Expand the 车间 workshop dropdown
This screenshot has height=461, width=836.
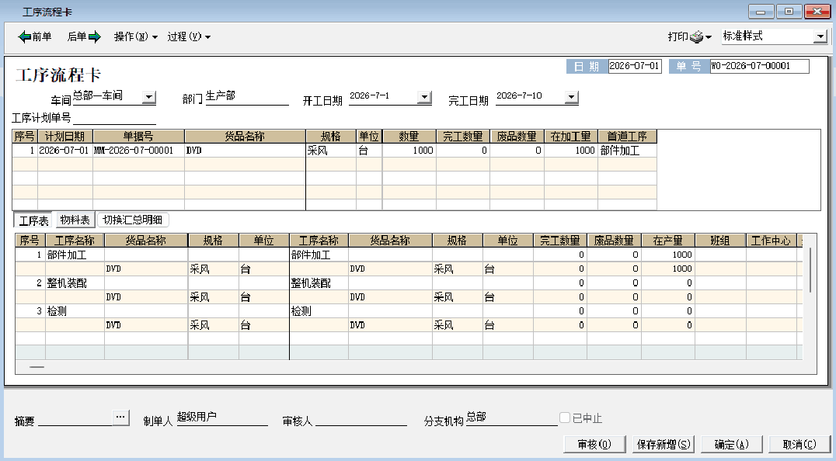148,98
